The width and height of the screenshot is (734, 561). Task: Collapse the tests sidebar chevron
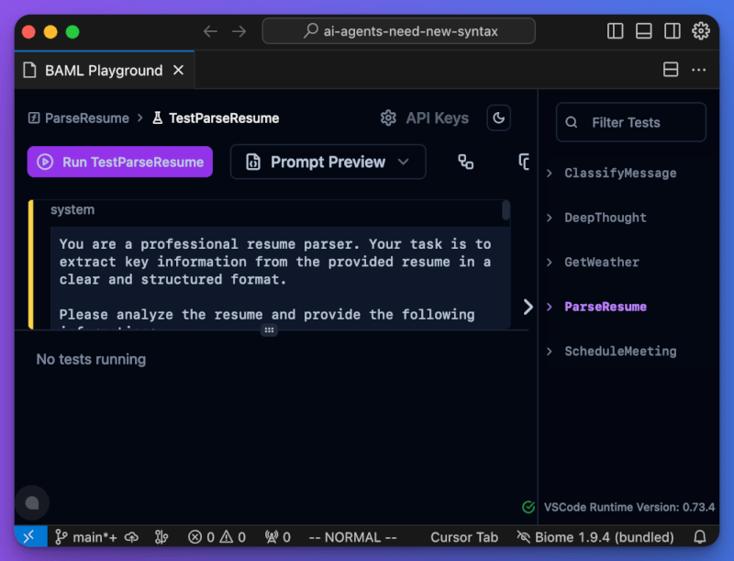528,307
